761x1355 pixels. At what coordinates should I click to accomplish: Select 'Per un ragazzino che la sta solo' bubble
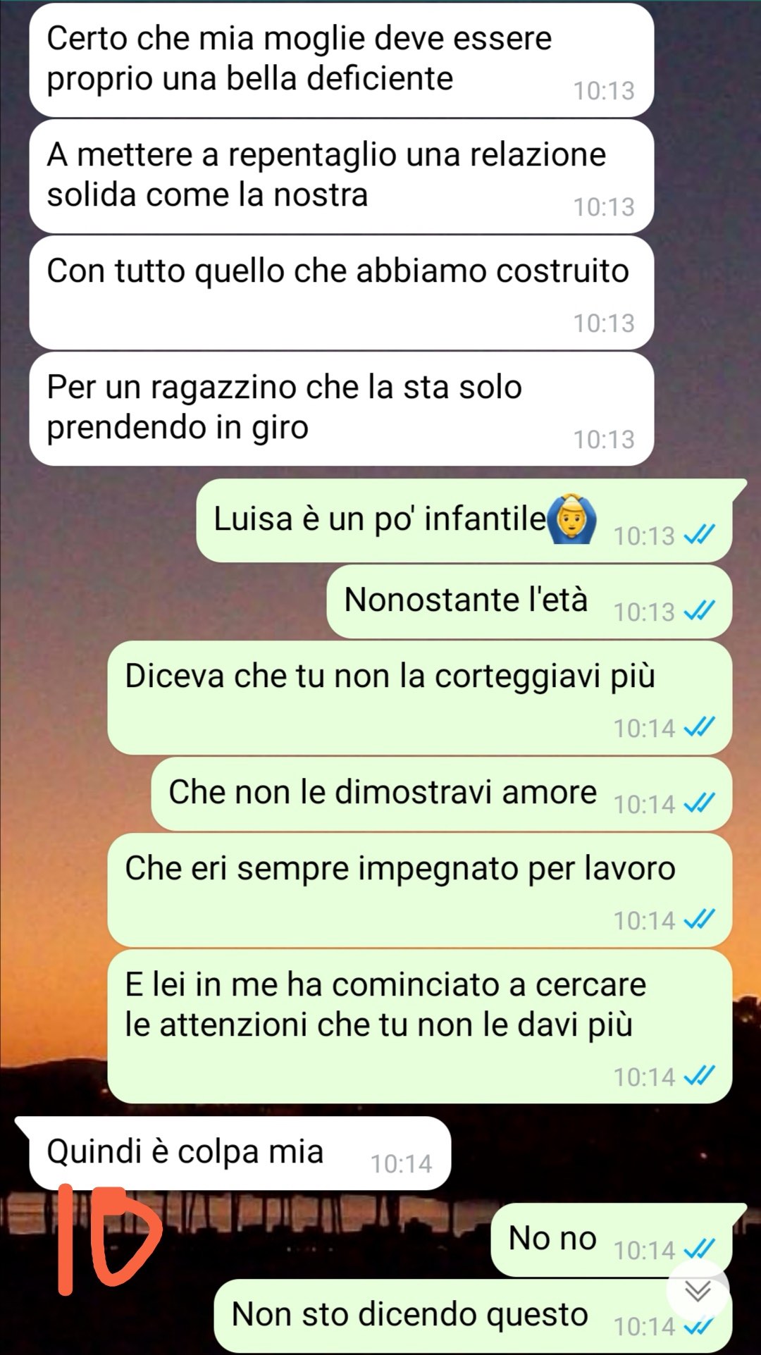coord(342,409)
